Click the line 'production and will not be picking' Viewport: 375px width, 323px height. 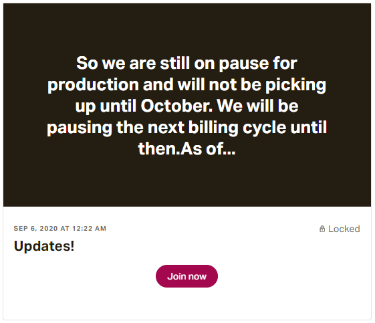(x=186, y=85)
